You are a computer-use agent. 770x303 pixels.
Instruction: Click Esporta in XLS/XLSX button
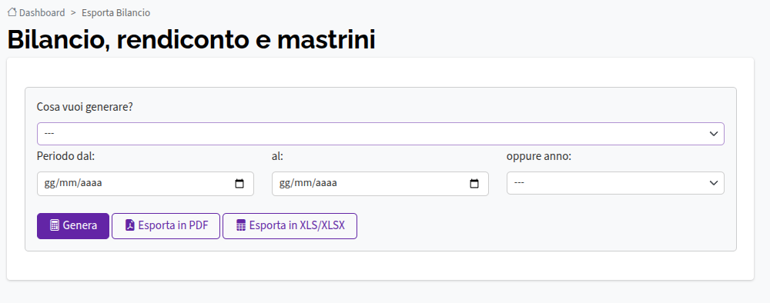(290, 226)
